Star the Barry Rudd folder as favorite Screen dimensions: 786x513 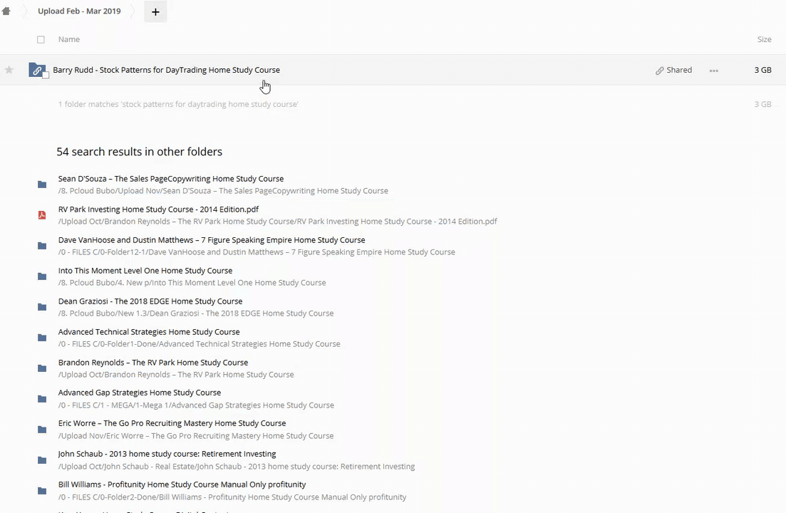tap(9, 70)
